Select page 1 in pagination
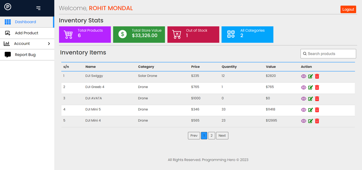This screenshot has width=362, height=170. click(x=204, y=135)
